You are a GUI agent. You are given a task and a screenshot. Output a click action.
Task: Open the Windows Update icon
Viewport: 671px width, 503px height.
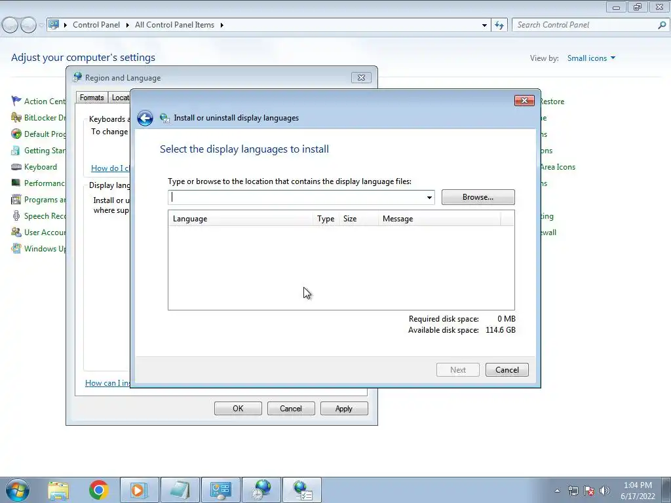pos(16,248)
